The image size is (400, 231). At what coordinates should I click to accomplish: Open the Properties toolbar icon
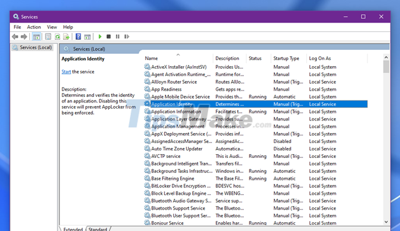pyautogui.click(x=48, y=37)
